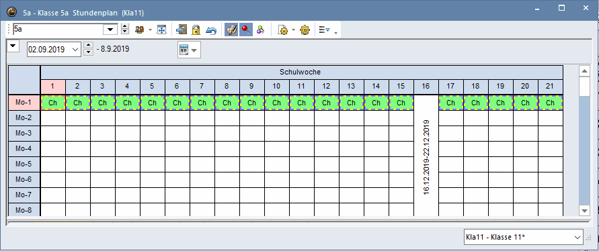Click the door-with-arrow toolbar icon

point(182,30)
